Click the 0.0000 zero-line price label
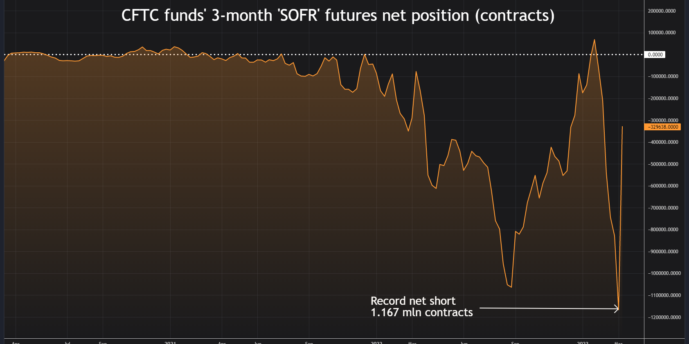Viewport: 689px width, 344px height. (655, 55)
